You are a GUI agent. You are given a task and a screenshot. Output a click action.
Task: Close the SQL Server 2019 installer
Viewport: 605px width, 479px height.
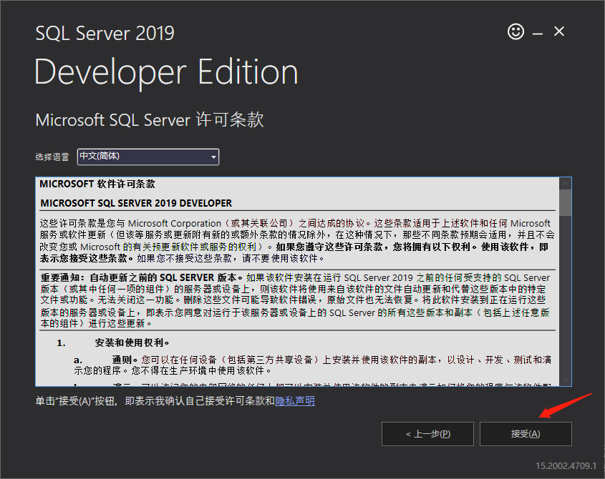559,31
